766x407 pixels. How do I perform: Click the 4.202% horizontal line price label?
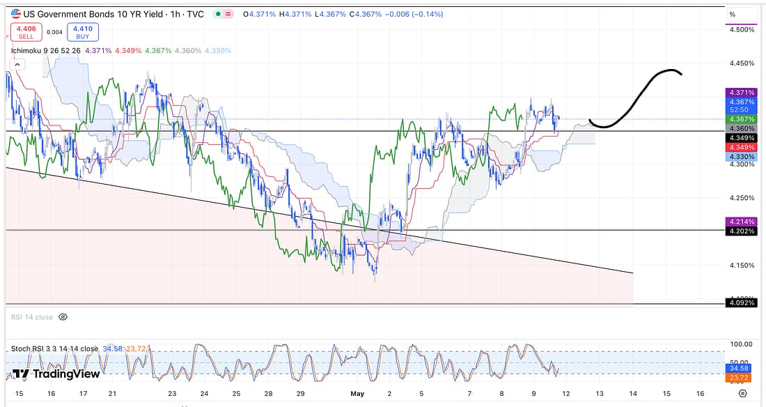point(739,231)
